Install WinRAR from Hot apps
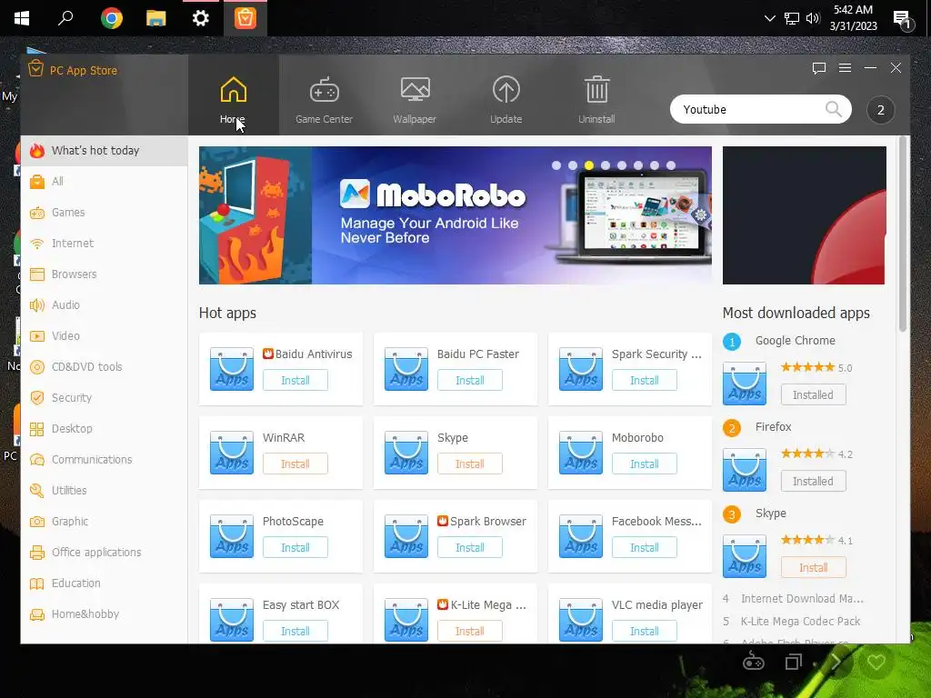Screen dimensions: 931x698 295,464
